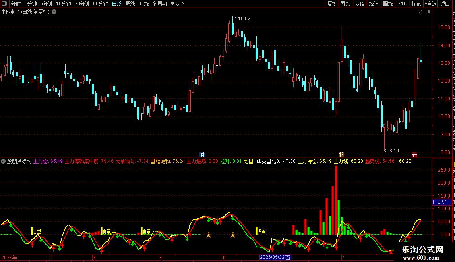Open the 多周期 multi-period view
The image size is (455, 262).
[x=159, y=4]
